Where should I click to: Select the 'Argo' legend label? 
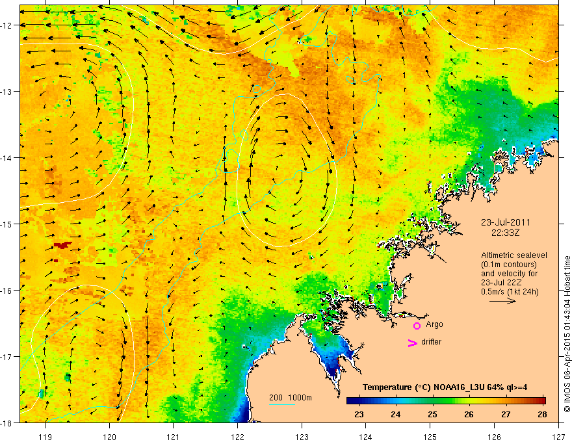coord(434,324)
